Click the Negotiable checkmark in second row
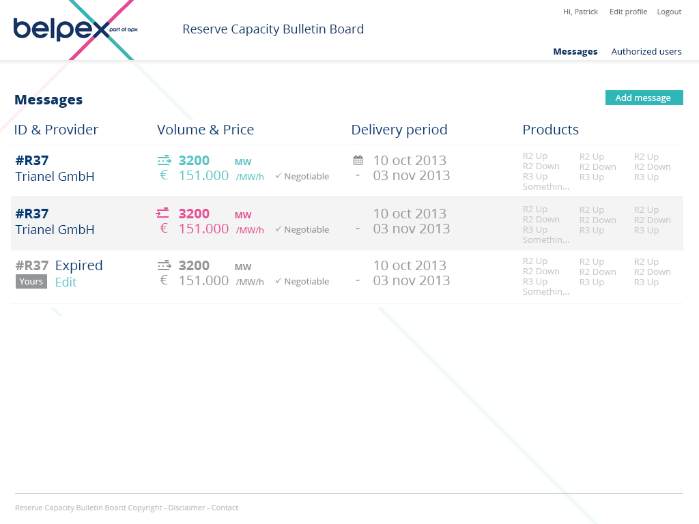This screenshot has width=699, height=524. 279,229
